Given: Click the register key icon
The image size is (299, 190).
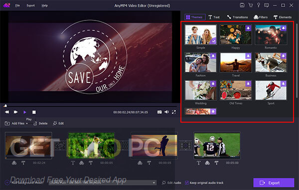Looking at the screenshot, I should click(x=258, y=5).
